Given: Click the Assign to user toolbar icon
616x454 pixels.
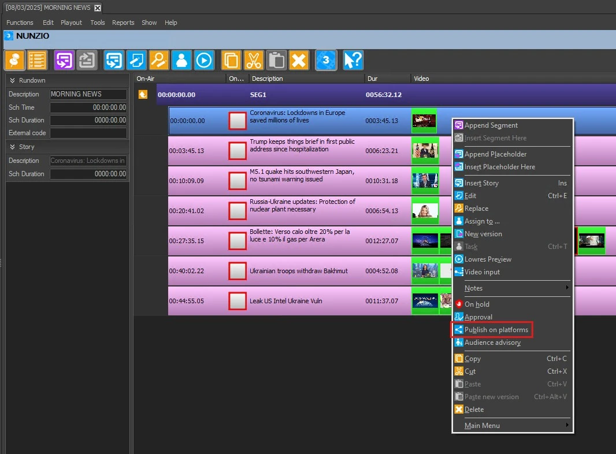Looking at the screenshot, I should [181, 60].
